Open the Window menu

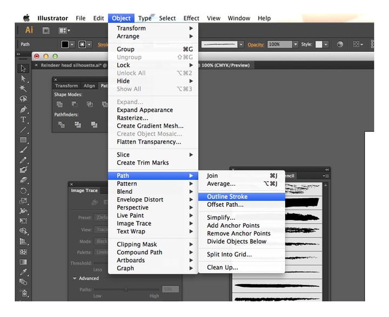(239, 18)
